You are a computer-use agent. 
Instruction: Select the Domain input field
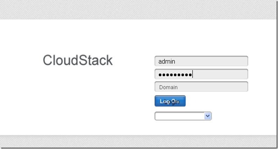click(201, 87)
